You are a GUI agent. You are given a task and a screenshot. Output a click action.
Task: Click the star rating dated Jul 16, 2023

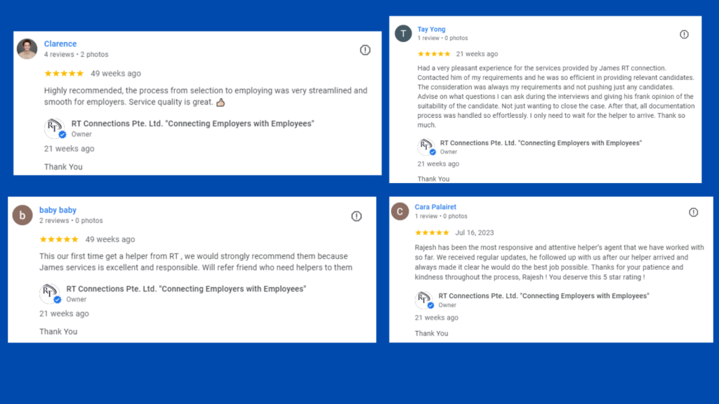(432, 232)
